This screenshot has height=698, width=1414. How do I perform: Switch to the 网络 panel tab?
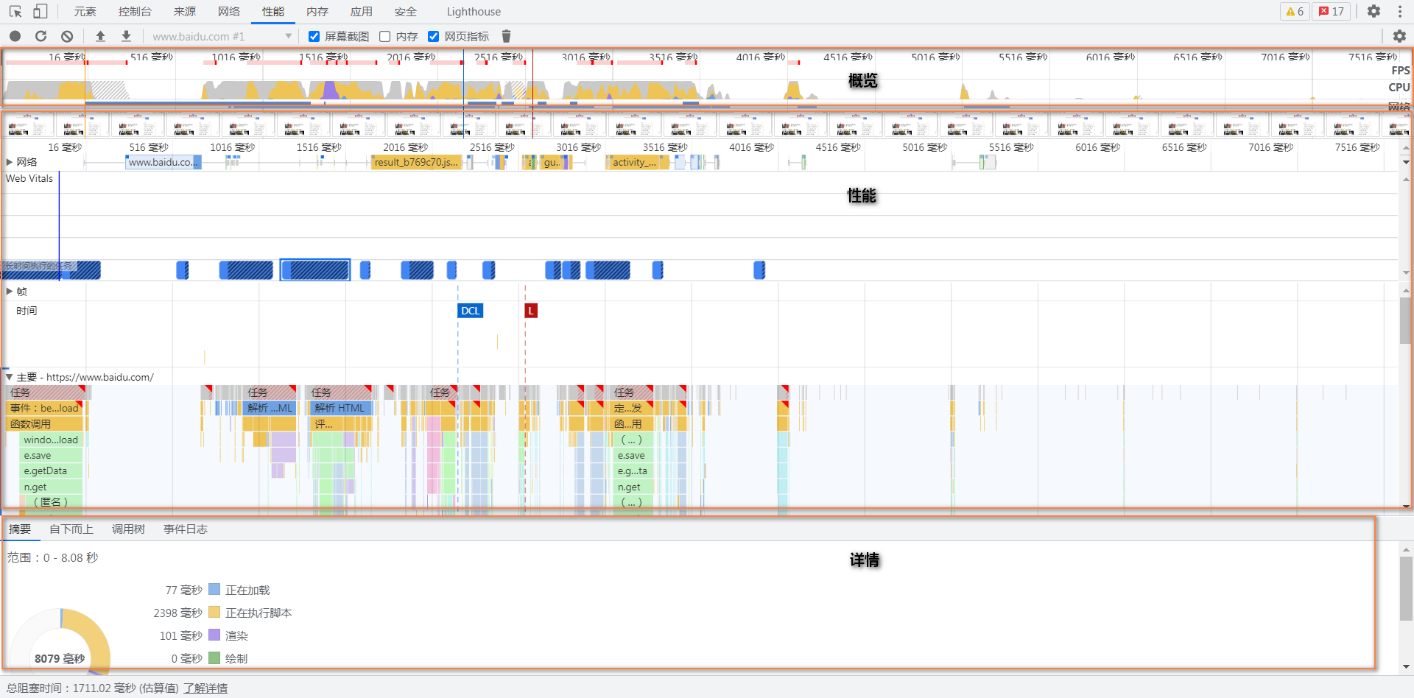click(x=229, y=12)
